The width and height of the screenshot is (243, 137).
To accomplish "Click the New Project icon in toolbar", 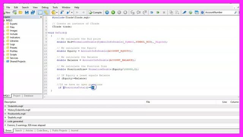I will 15,13.
